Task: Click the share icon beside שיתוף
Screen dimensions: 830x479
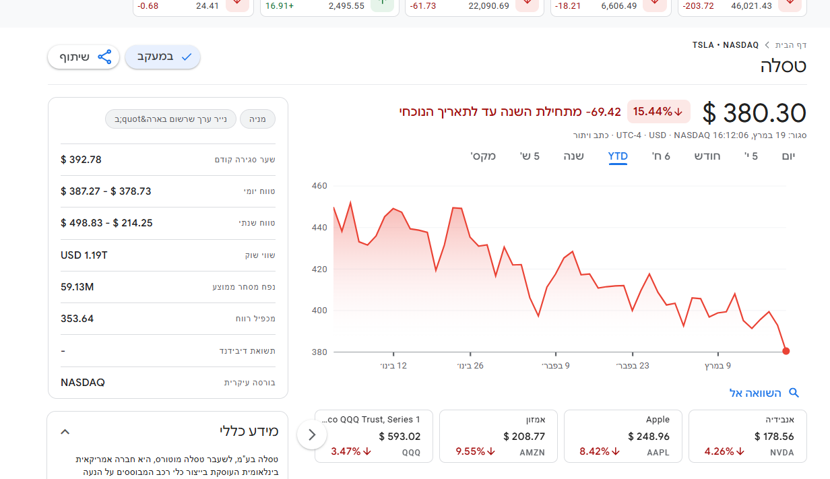Action: tap(104, 57)
